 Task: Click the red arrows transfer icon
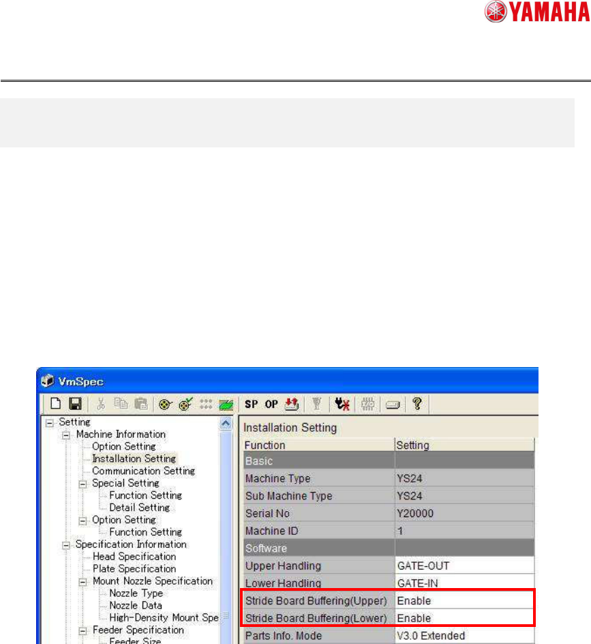[x=291, y=404]
